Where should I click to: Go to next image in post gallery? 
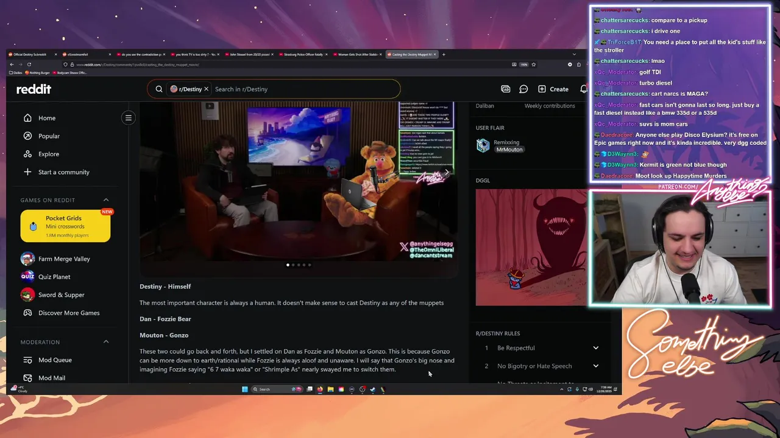(x=446, y=172)
